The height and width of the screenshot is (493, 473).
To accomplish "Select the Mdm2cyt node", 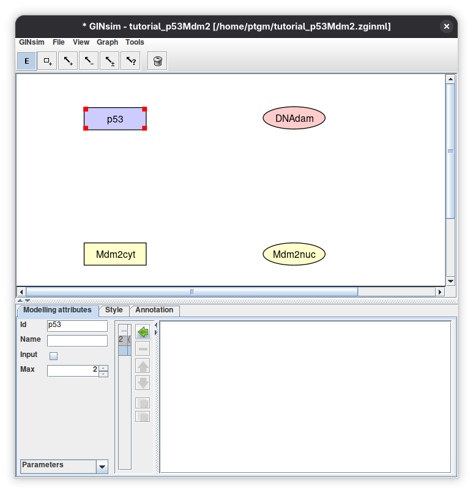I will click(x=115, y=254).
